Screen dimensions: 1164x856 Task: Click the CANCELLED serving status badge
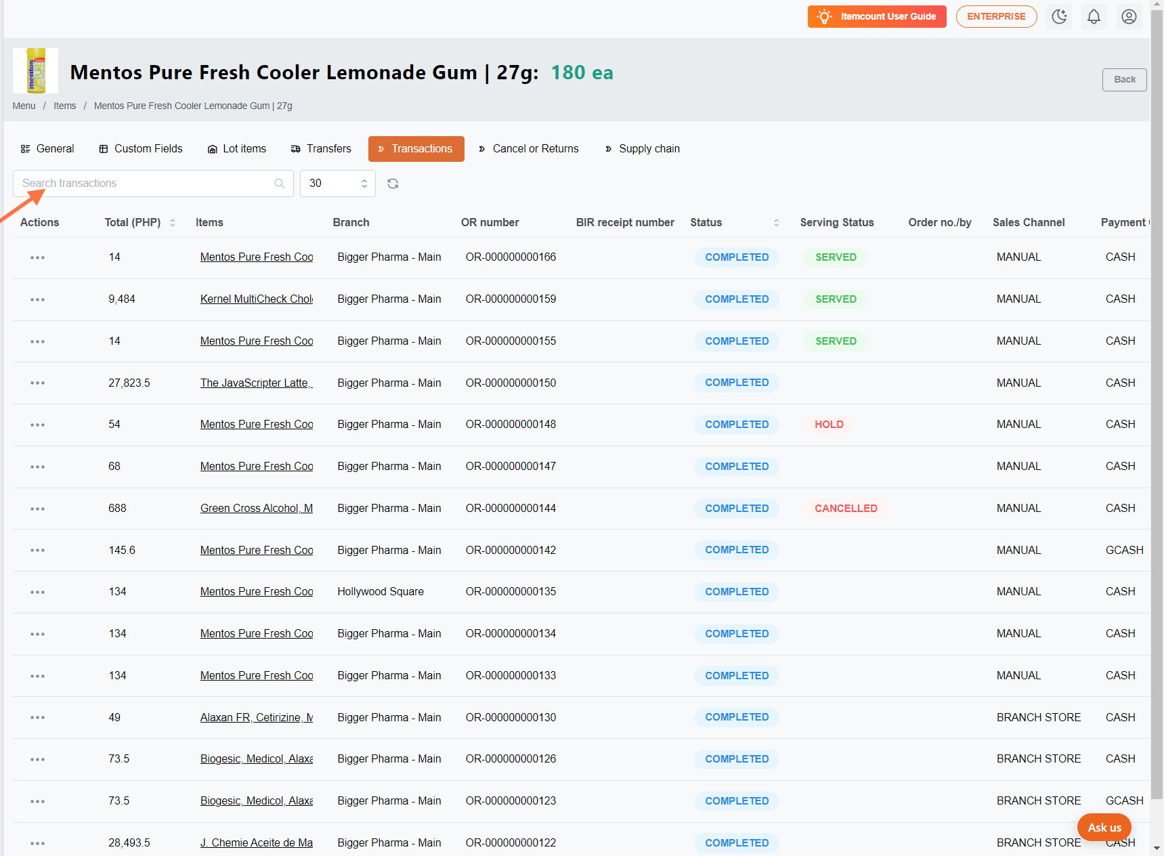(846, 509)
